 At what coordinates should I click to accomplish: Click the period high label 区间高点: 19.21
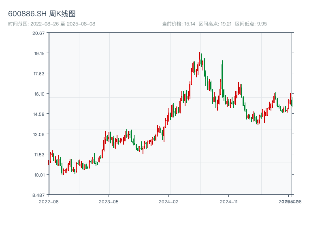(x=215, y=24)
